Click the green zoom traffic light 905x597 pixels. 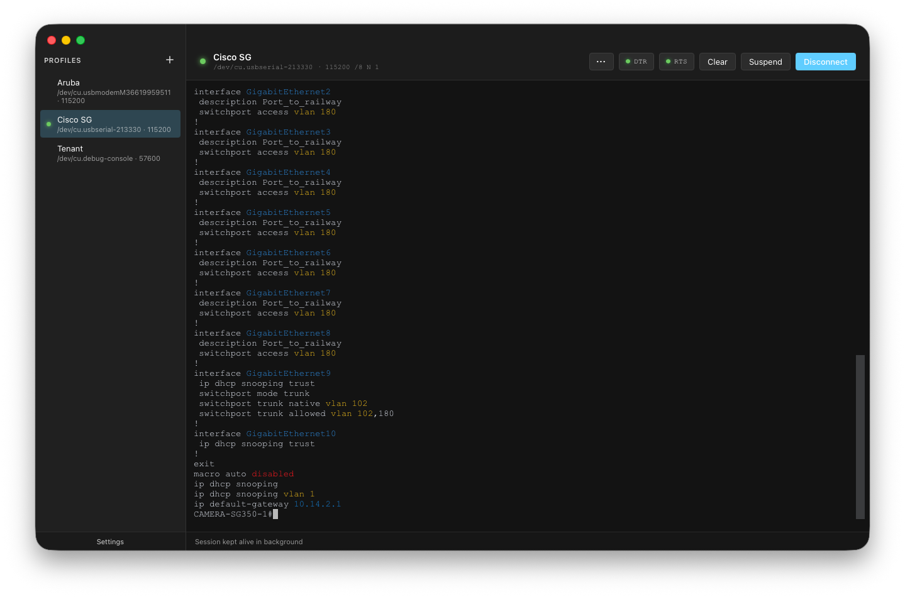81,40
